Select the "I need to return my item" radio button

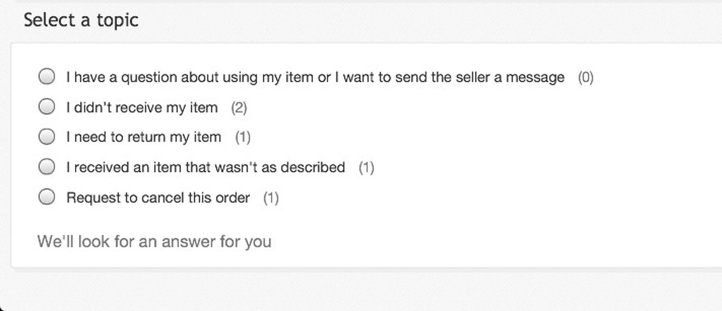tap(47, 136)
